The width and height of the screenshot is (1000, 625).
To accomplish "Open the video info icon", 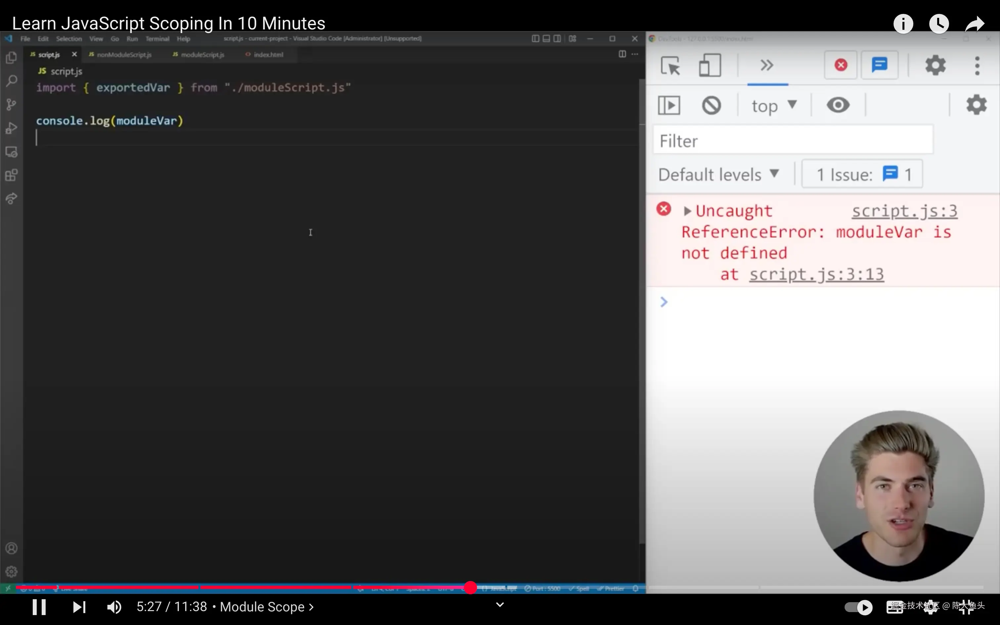I will click(903, 24).
